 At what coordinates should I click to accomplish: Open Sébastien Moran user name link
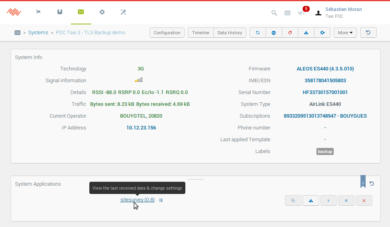(344, 9)
